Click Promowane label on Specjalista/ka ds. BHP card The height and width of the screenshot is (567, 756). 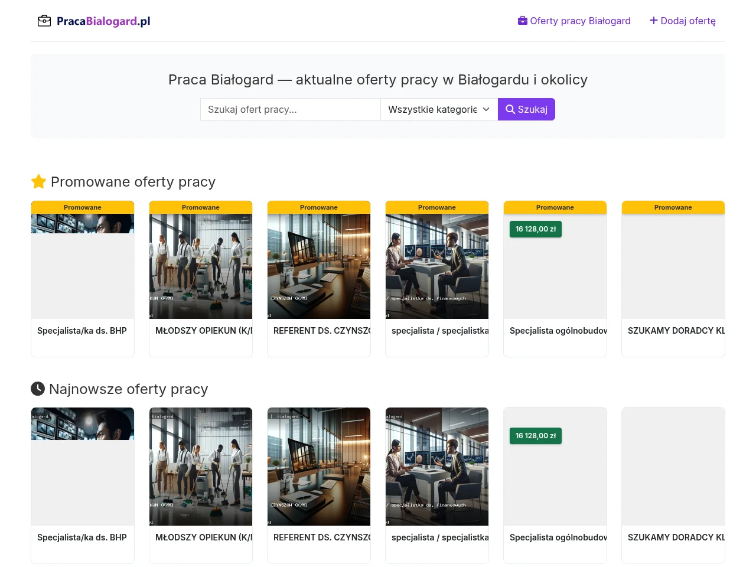(83, 207)
